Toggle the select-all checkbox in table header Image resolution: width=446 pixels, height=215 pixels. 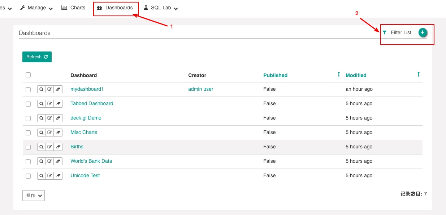point(28,75)
